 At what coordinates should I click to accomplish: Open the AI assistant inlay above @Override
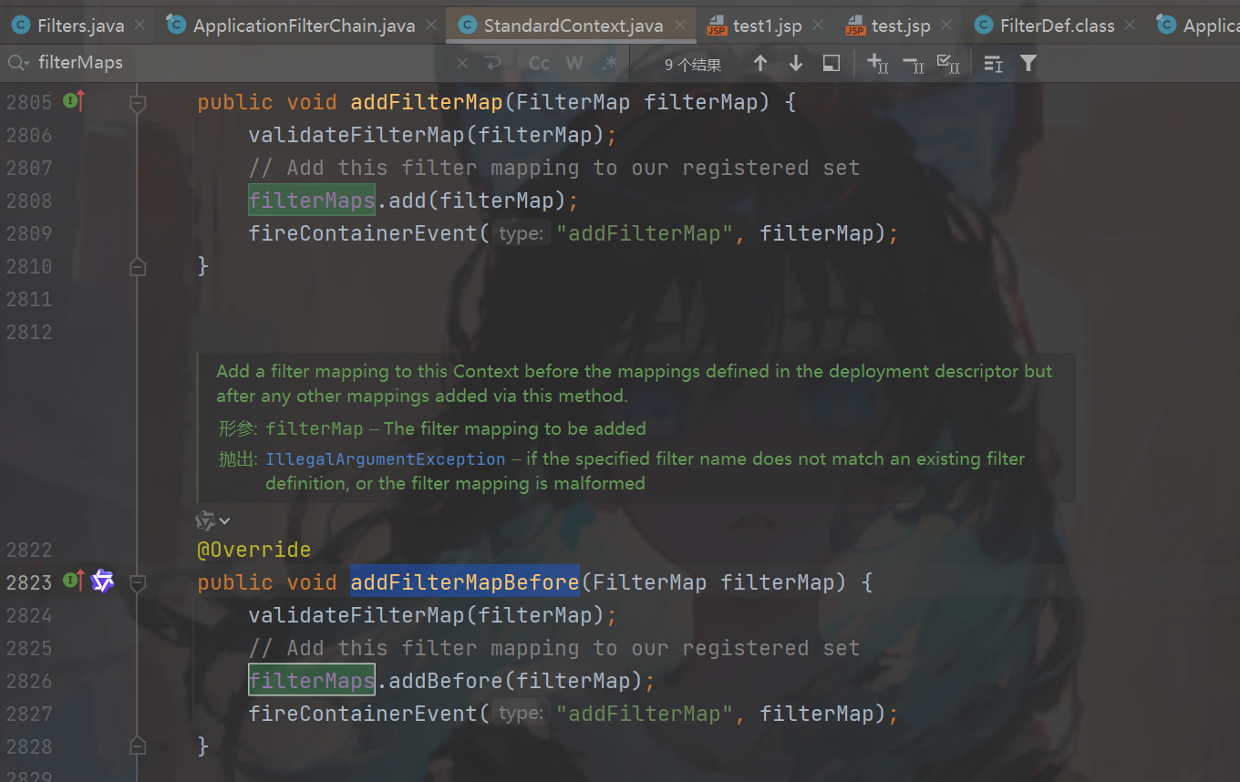tap(212, 520)
